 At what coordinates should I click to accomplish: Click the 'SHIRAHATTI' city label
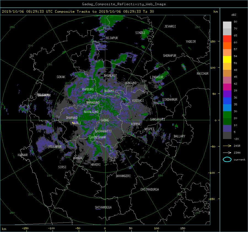(103, 131)
